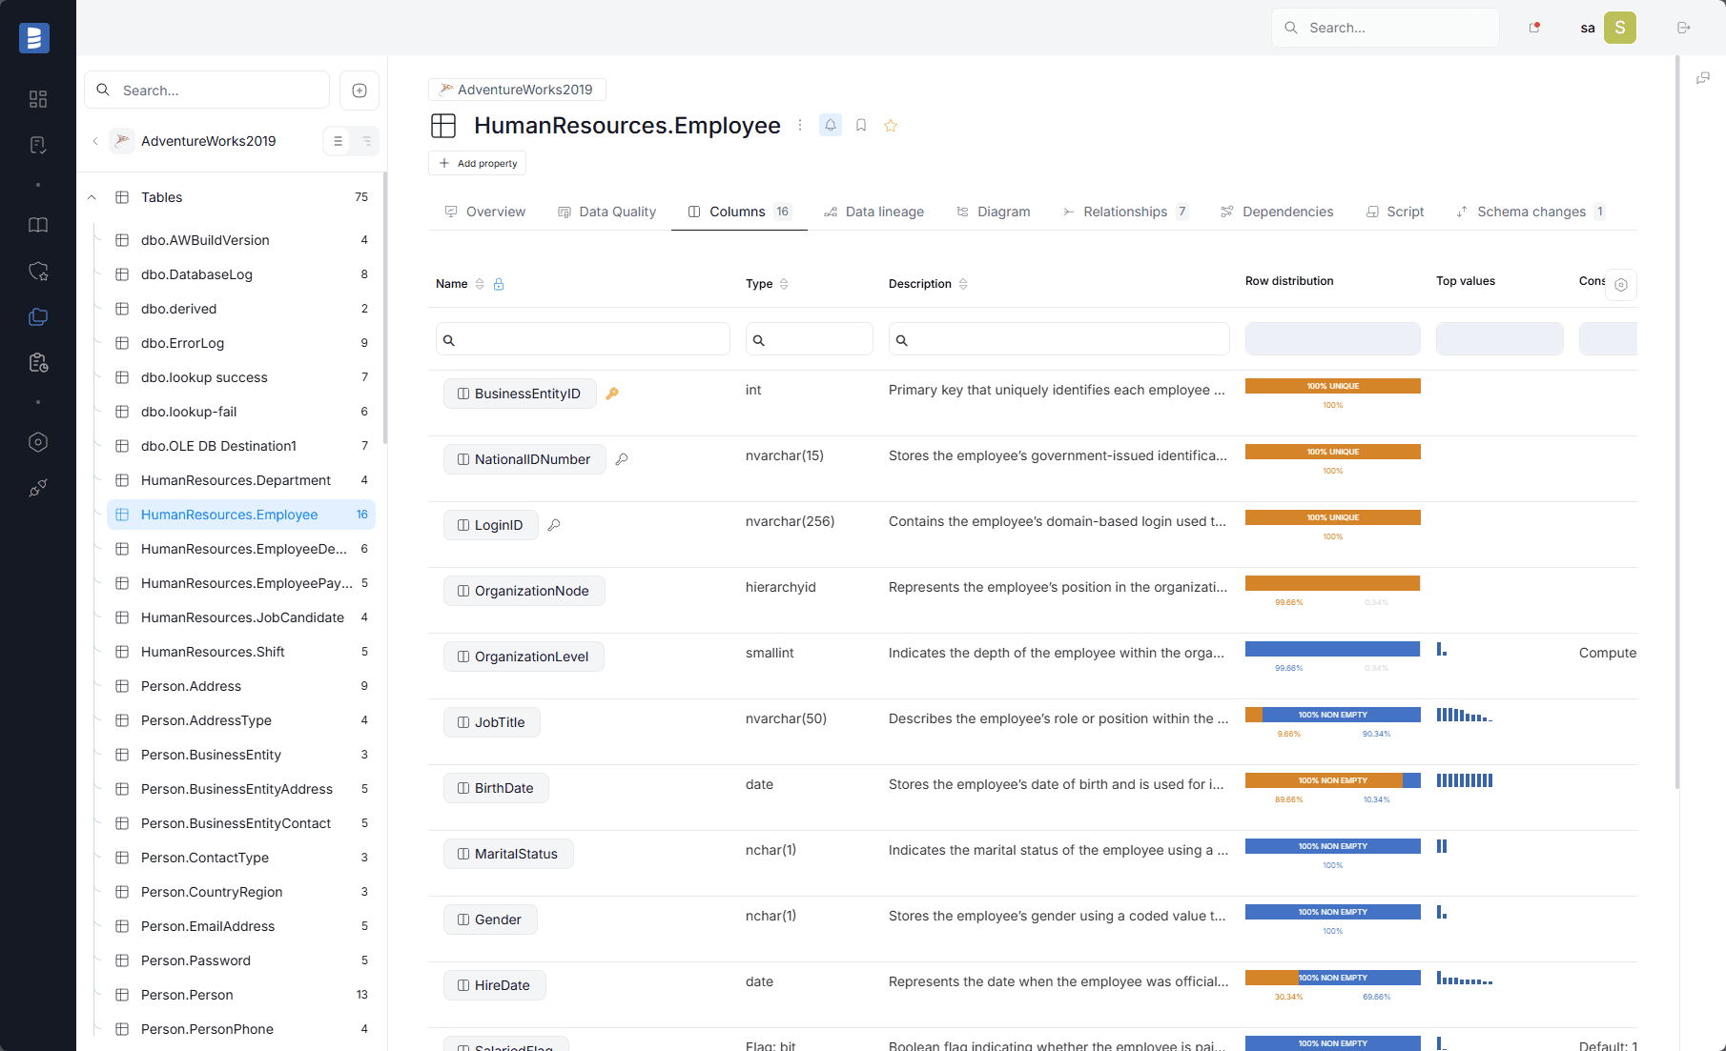Click JobTitle row distribution bar
The width and height of the screenshot is (1726, 1051).
pyautogui.click(x=1333, y=715)
